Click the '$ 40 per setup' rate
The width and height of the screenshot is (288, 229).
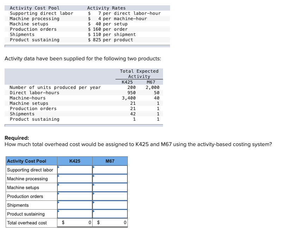[108, 24]
